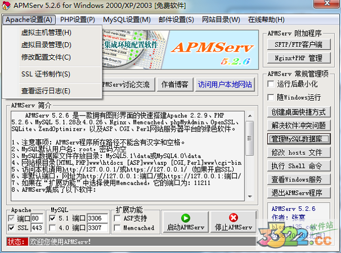Open the 网站目录(W) menu
This screenshot has width=341, height=253.
coord(221,20)
